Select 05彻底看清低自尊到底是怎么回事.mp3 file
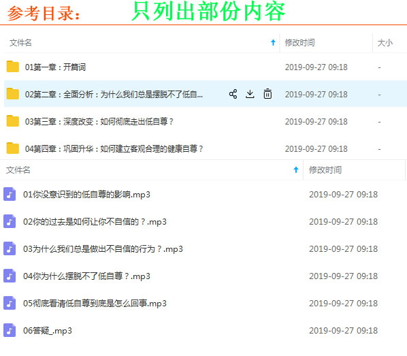Screen dimensions: 407x356 pyautogui.click(x=95, y=304)
